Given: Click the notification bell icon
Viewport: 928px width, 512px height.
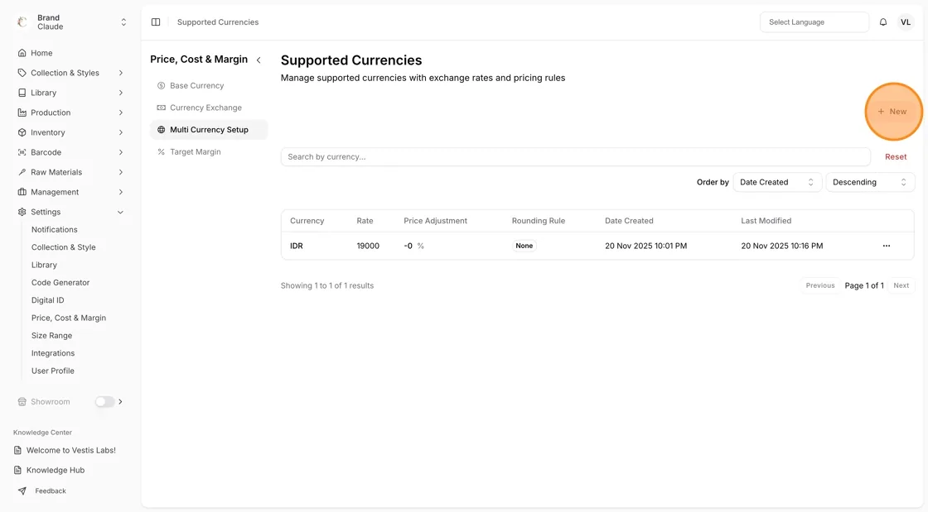Looking at the screenshot, I should point(883,22).
